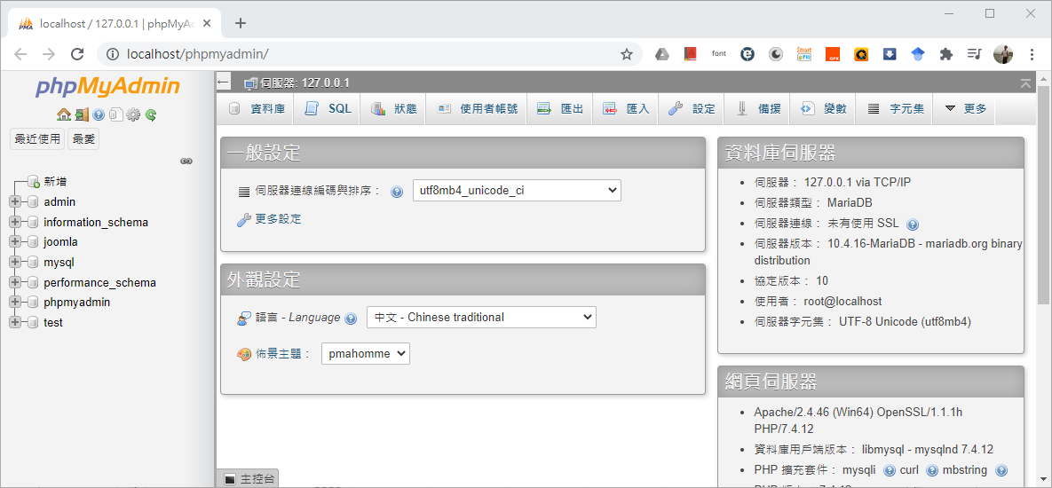Screen dimensions: 1052x488
Task: Expand the mysql database plus icon
Action: tap(15, 262)
